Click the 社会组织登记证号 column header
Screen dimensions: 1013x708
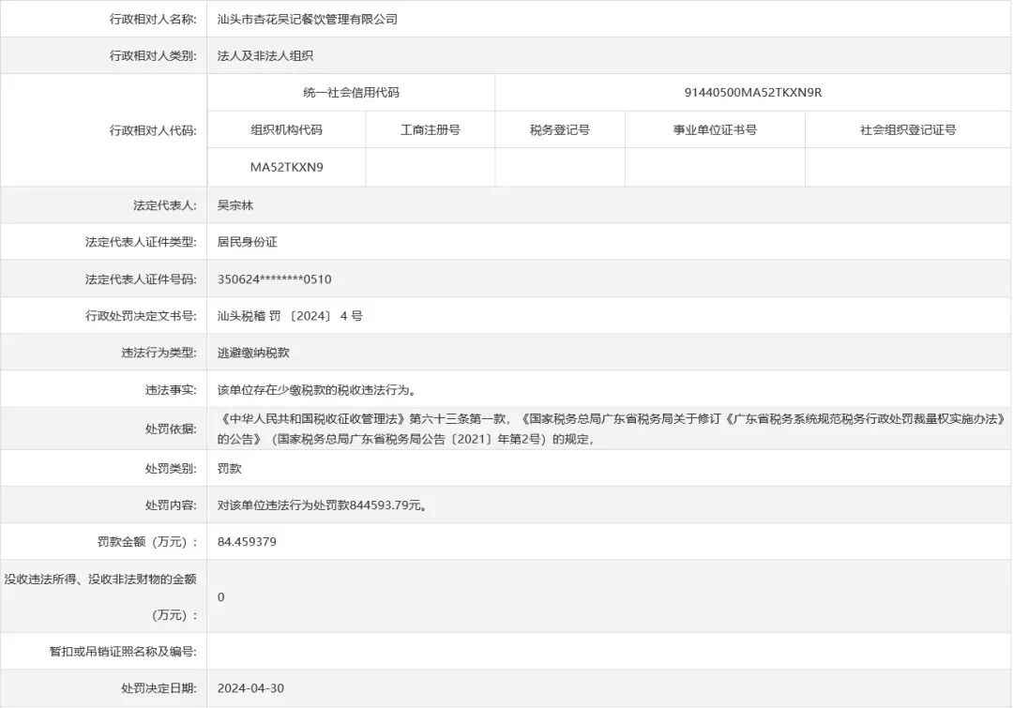[908, 130]
